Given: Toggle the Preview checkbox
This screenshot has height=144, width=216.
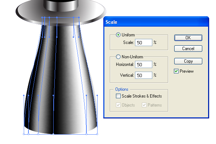Looking at the screenshot, I should [176, 71].
